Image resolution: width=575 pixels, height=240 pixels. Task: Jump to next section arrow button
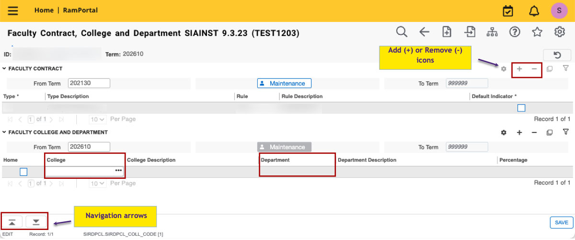36,222
